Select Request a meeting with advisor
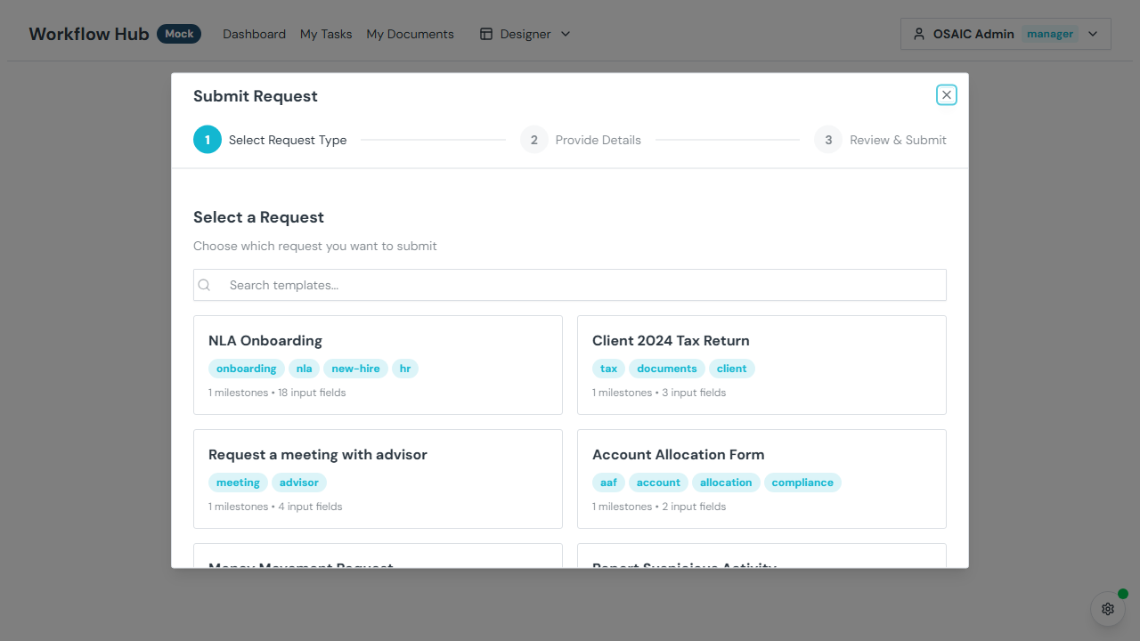Image resolution: width=1140 pixels, height=641 pixels. point(378,478)
